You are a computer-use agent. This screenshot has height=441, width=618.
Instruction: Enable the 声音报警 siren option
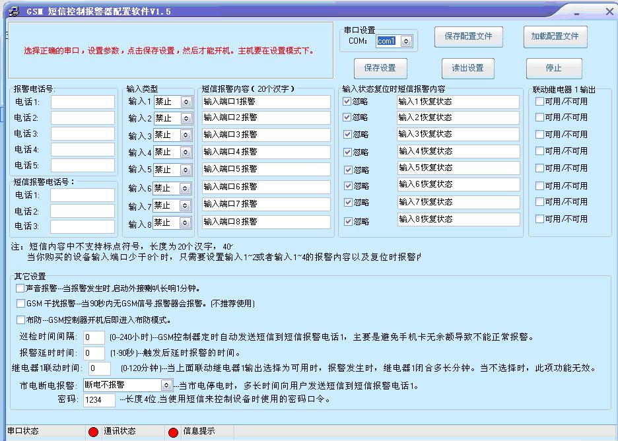click(x=20, y=288)
